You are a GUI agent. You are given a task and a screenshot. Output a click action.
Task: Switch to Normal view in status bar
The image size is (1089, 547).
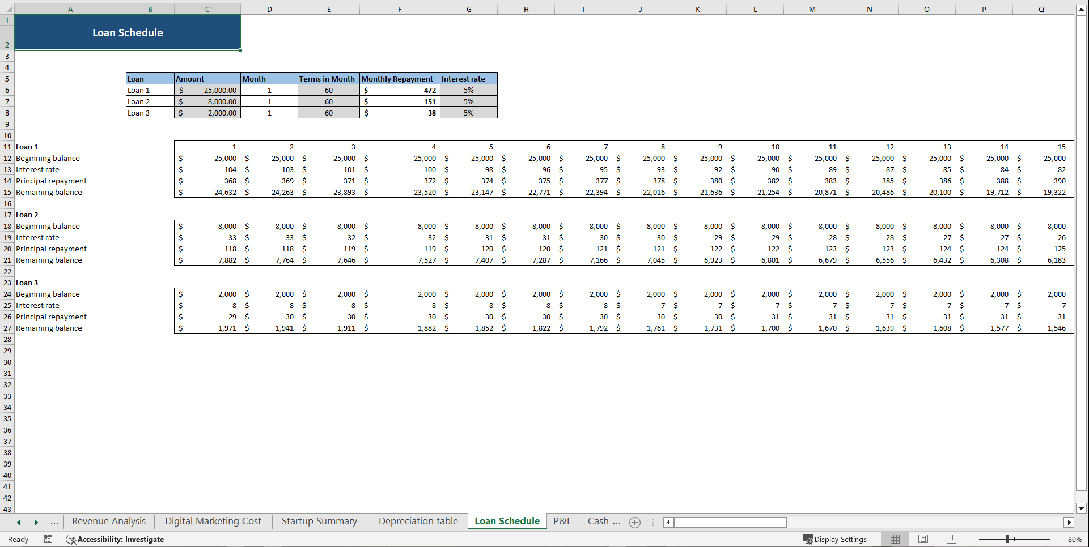(x=895, y=539)
